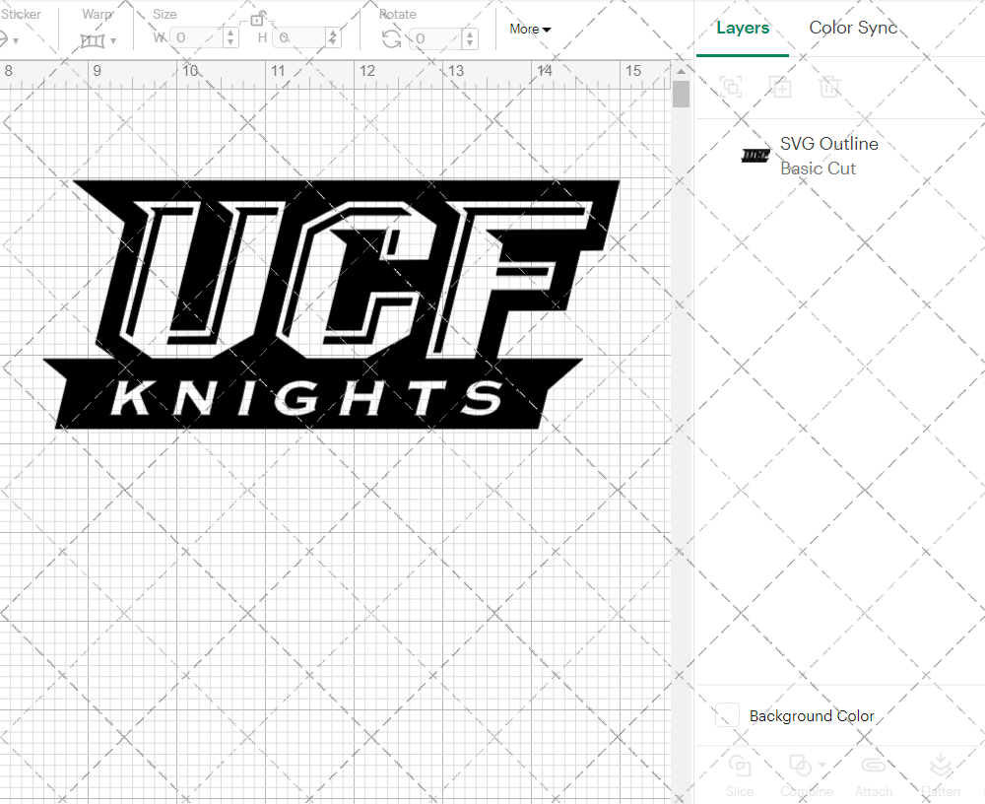Expand the Combine dropdown arrow
The width and height of the screenshot is (985, 804).
(x=822, y=765)
